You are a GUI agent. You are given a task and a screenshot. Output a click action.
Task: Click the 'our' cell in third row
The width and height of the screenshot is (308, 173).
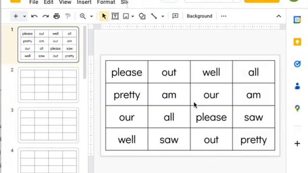click(x=127, y=117)
